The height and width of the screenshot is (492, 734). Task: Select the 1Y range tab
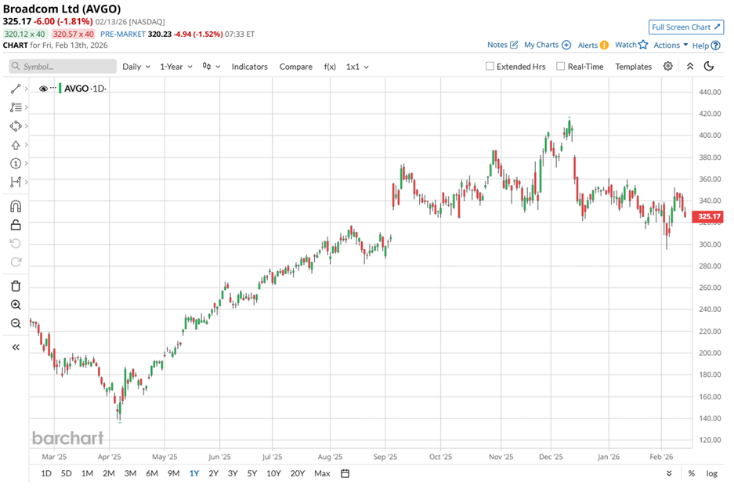tap(193, 473)
